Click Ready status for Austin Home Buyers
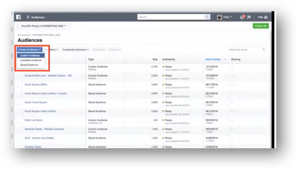299x171 pixels. pyautogui.click(x=168, y=102)
